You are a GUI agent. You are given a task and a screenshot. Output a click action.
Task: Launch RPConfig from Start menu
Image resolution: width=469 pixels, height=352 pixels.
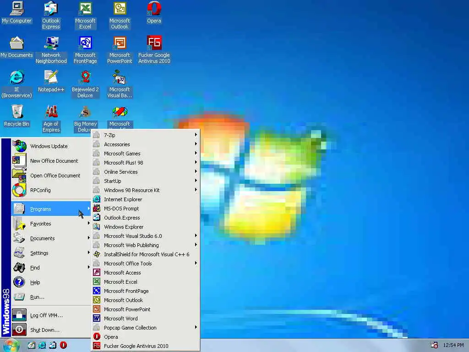pos(51,190)
